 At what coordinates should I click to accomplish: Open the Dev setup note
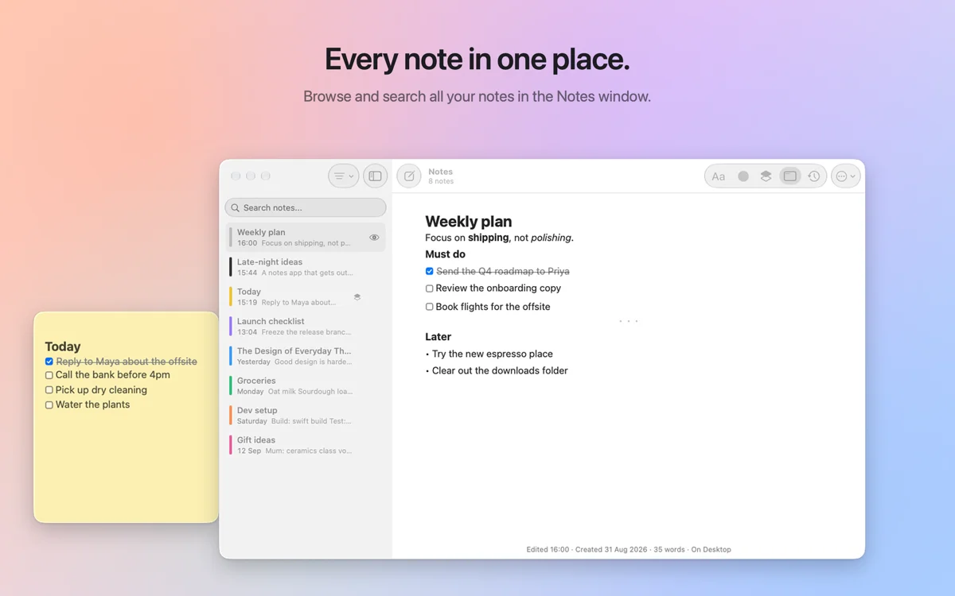coord(306,416)
